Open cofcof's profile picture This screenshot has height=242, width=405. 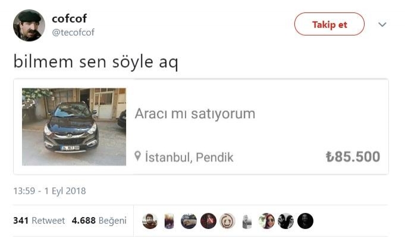click(x=29, y=26)
